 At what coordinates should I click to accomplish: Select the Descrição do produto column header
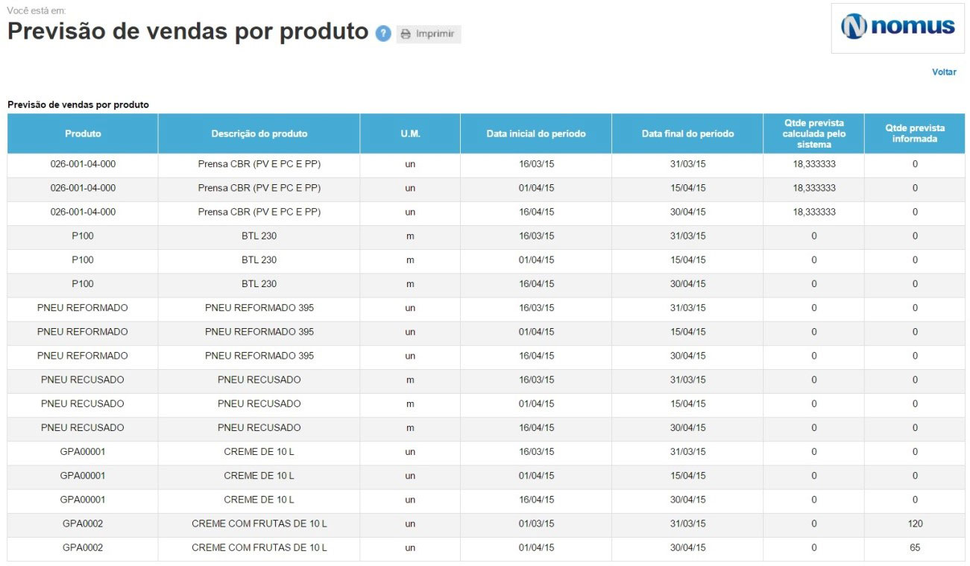[x=259, y=133]
